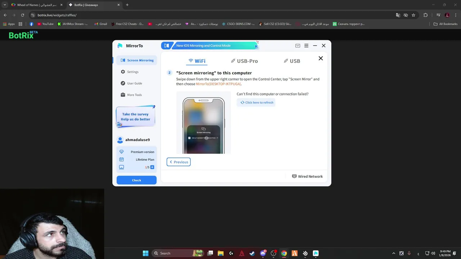Open Steam from taskbar
This screenshot has height=259, width=461.
252,253
